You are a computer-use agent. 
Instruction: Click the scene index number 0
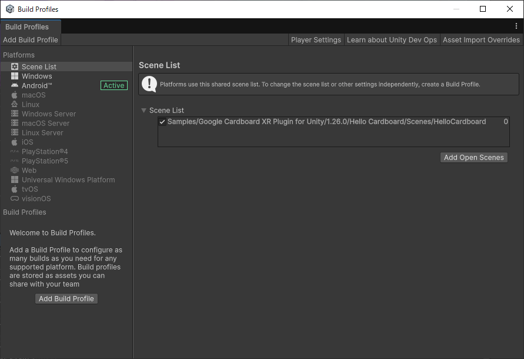(506, 122)
